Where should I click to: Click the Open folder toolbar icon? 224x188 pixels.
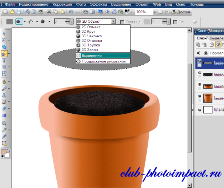click(x=12, y=12)
